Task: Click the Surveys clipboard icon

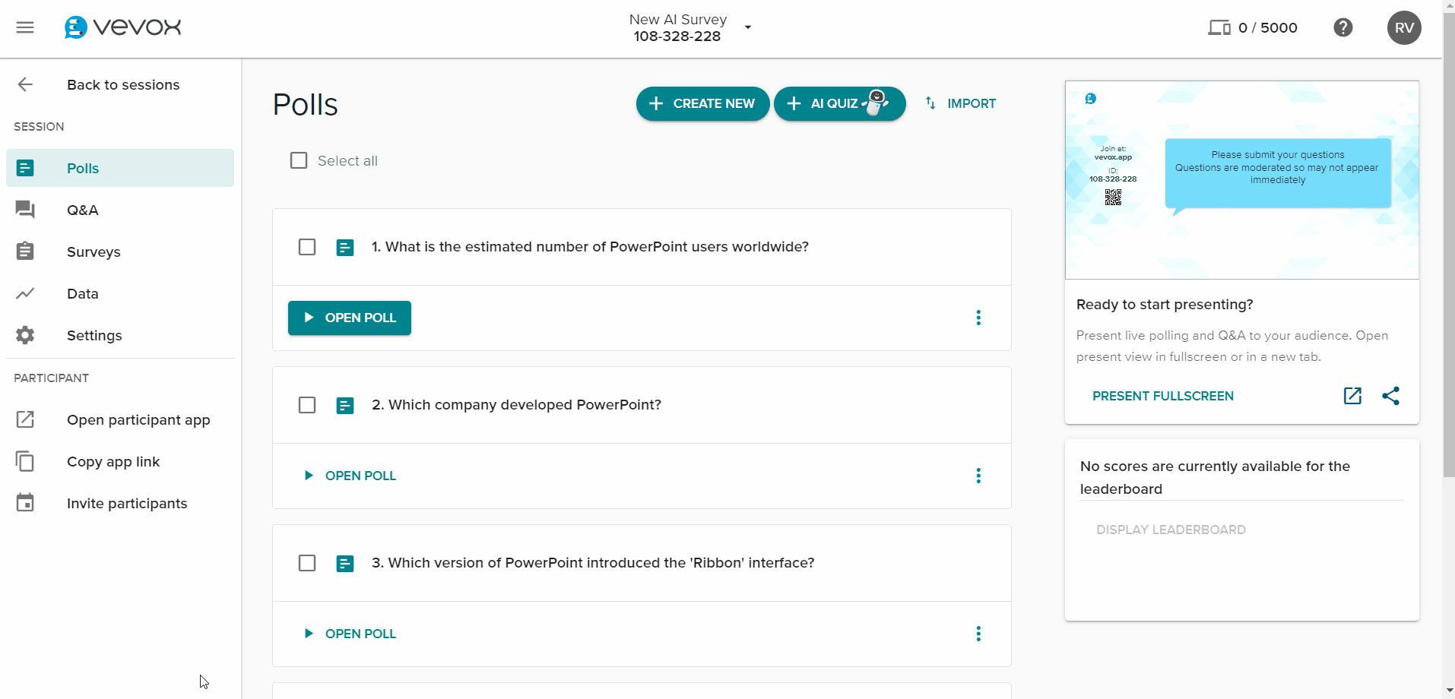Action: point(25,251)
